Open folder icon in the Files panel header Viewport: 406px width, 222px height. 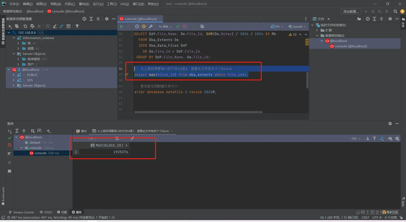tap(359, 19)
